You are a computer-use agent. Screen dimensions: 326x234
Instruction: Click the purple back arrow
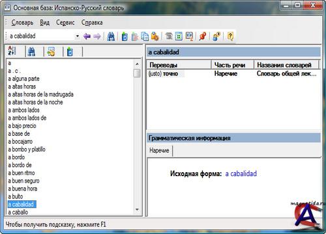tap(87, 36)
